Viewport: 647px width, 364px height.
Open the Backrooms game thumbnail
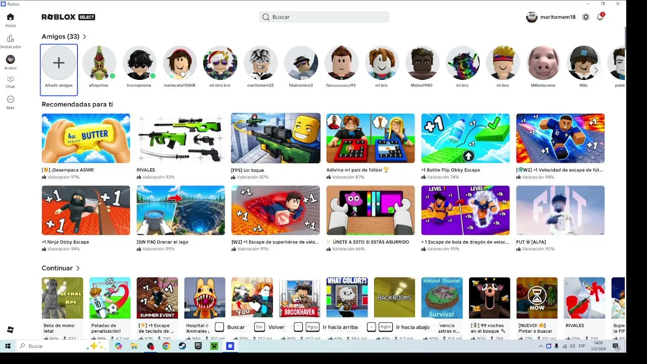[395, 298]
